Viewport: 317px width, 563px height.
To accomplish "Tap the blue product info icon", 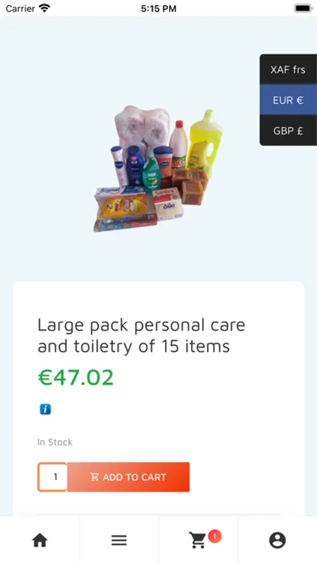I will [x=45, y=409].
